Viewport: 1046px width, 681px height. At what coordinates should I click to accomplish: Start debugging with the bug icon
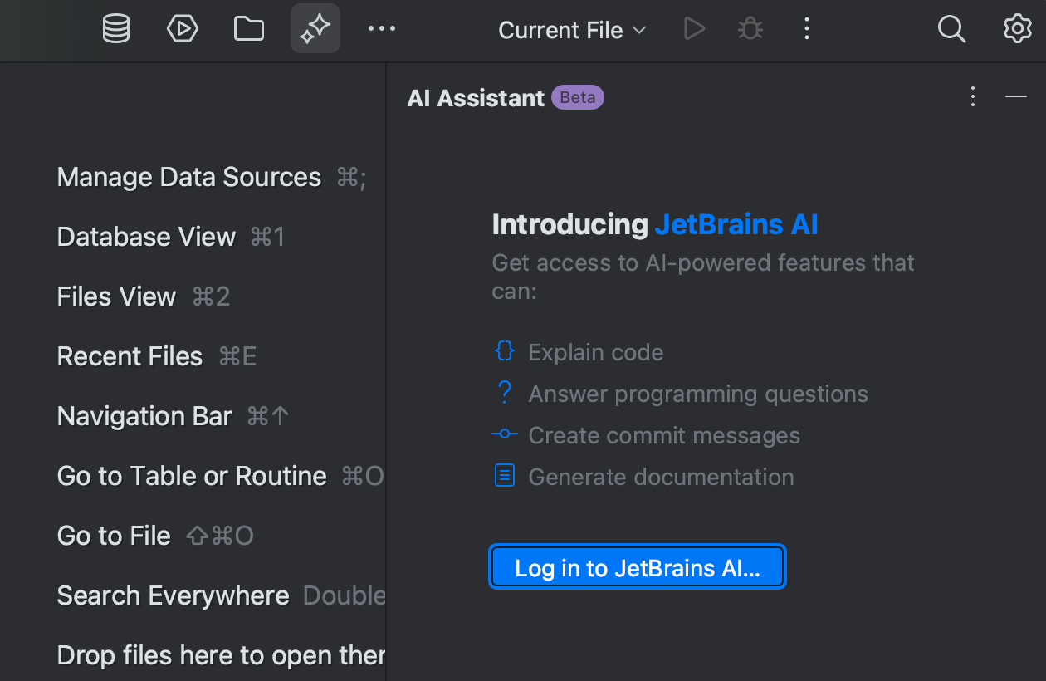750,28
